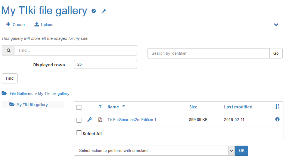Open the Create menu
This screenshot has width=292, height=165.
coord(15,25)
